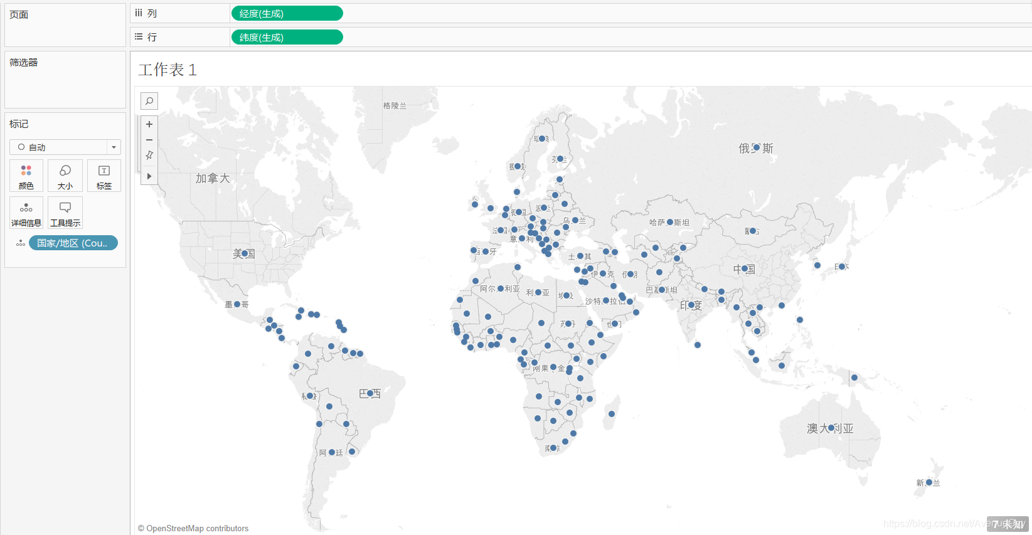The width and height of the screenshot is (1032, 535).
Task: Select the data point on 印度
Action: click(691, 305)
